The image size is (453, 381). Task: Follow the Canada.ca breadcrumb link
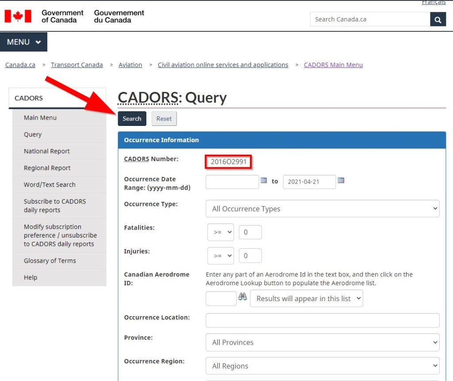[x=20, y=65]
